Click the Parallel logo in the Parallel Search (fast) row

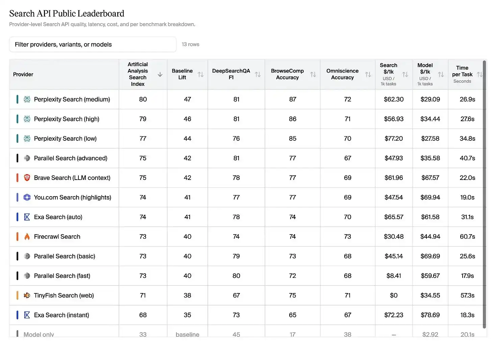[27, 276]
